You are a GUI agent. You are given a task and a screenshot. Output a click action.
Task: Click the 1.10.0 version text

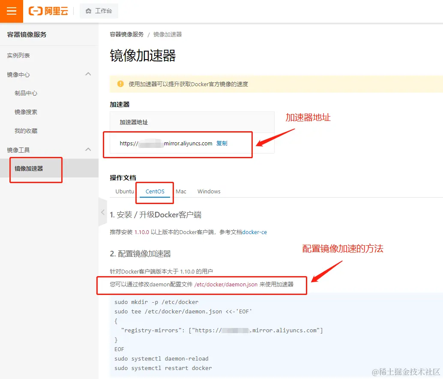[x=141, y=232]
